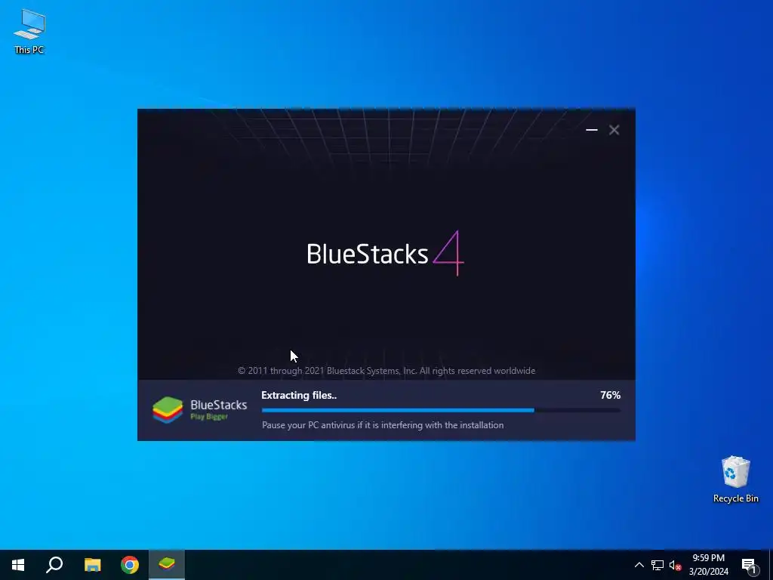This screenshot has height=580, width=773.
Task: Minimize the BlueStacks installer window
Action: (x=592, y=130)
